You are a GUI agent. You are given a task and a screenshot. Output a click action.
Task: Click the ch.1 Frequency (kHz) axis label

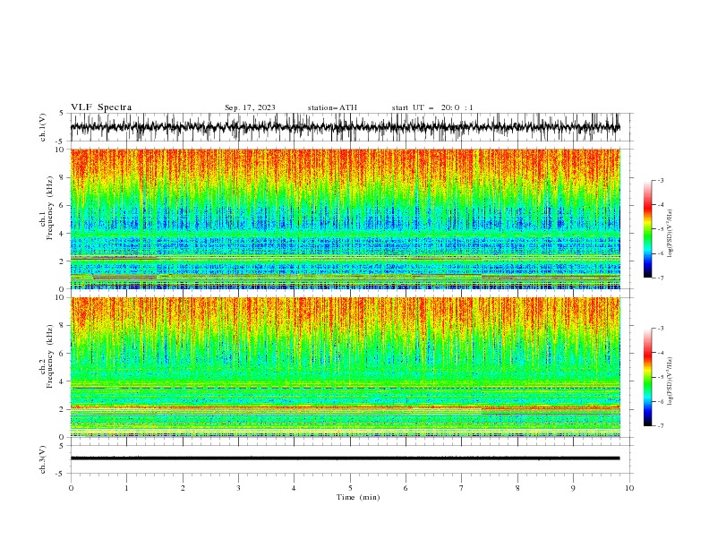[x=47, y=208]
